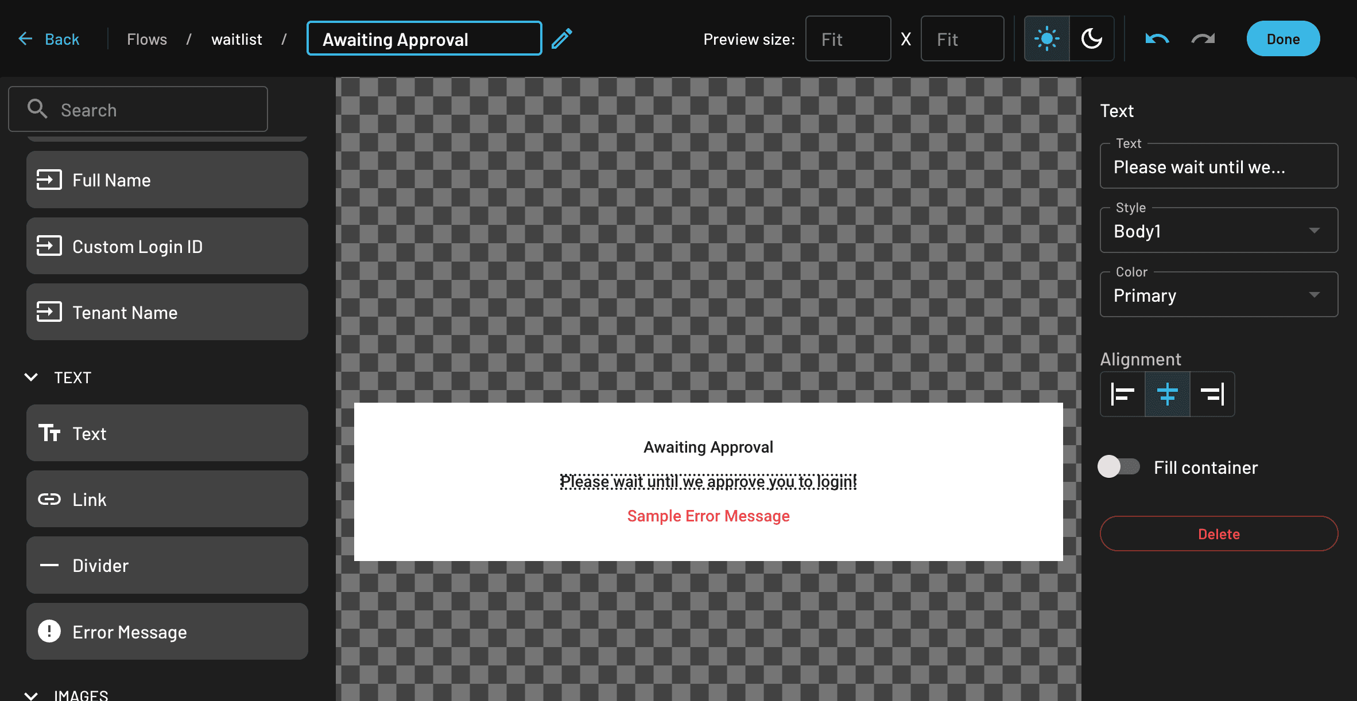Image resolution: width=1357 pixels, height=701 pixels.
Task: Open the Style dropdown showing Body1
Action: pyautogui.click(x=1218, y=231)
